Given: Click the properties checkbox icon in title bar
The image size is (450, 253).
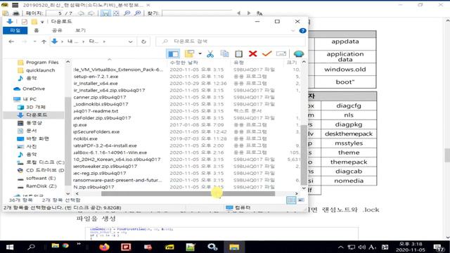Looking at the screenshot, I should pyautogui.click(x=25, y=22).
